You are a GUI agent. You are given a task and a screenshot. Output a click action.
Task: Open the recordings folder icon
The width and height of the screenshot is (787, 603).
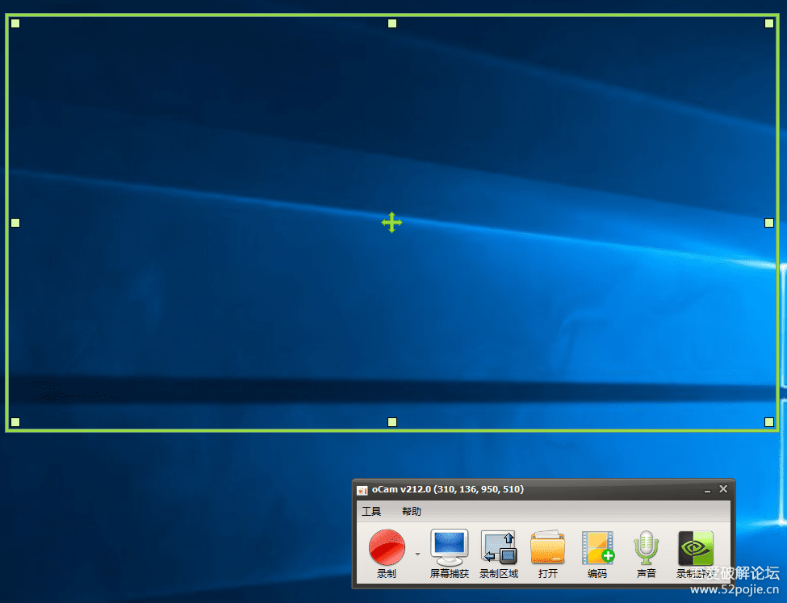tap(547, 547)
